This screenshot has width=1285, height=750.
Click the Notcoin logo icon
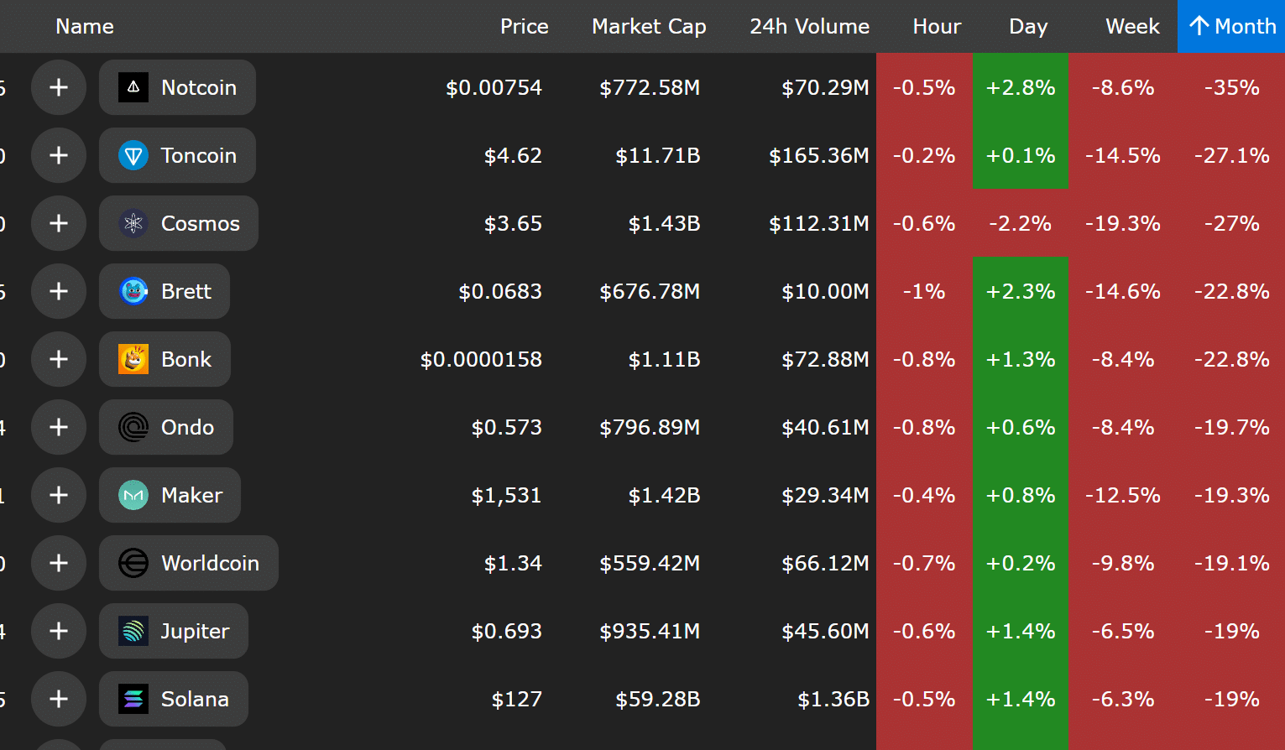pos(133,87)
